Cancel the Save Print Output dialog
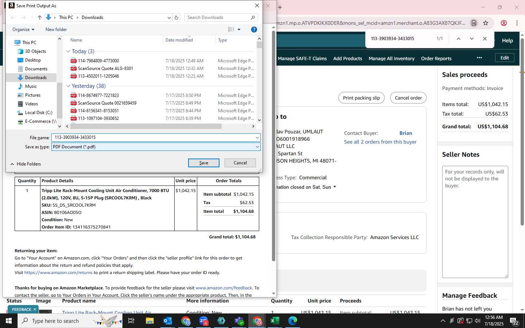This screenshot has width=525, height=328. pyautogui.click(x=240, y=163)
